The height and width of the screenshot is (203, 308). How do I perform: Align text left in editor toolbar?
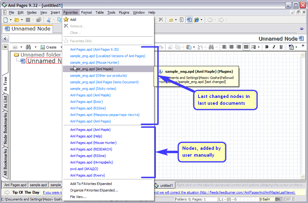(224, 47)
